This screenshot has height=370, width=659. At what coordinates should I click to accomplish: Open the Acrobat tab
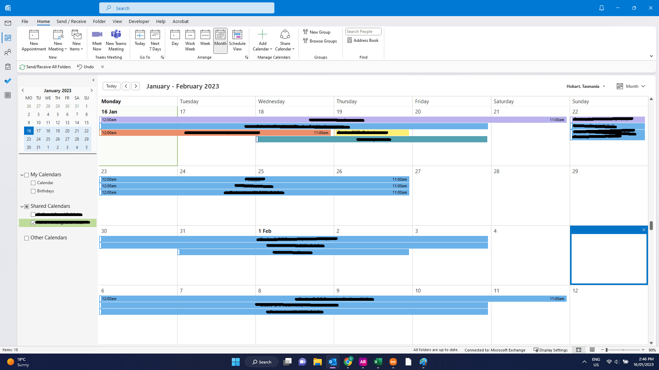[x=181, y=21]
